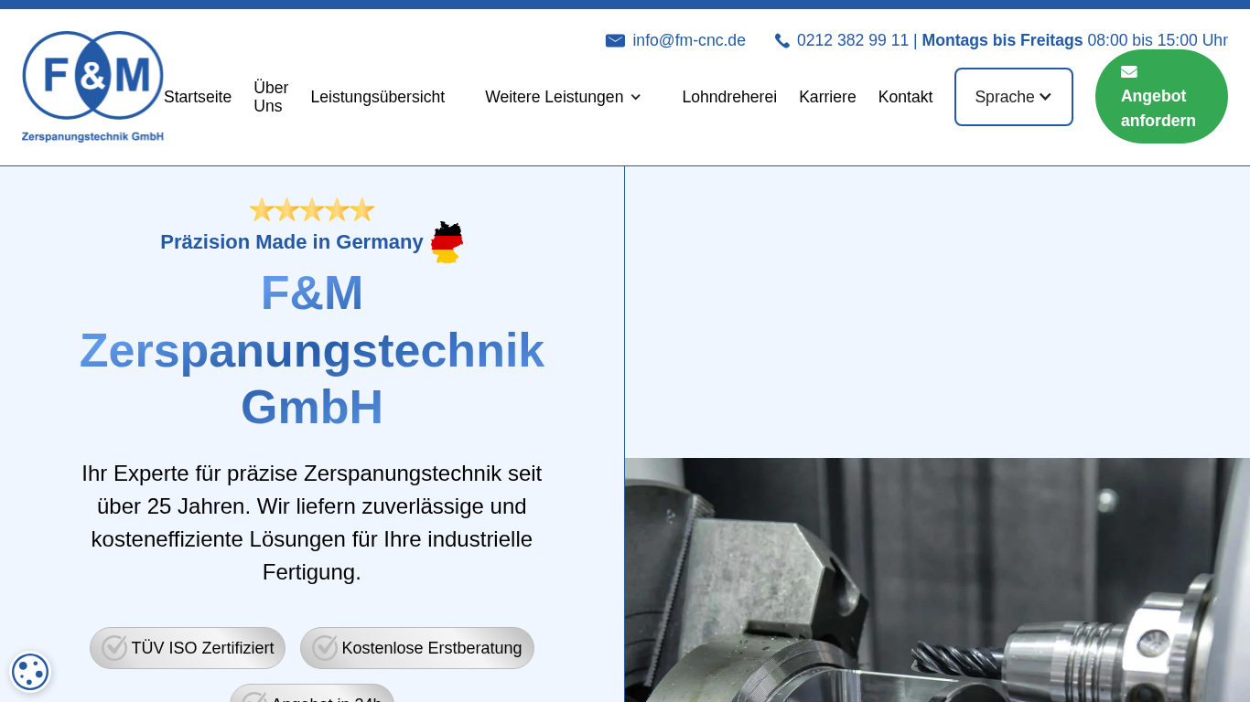The height and width of the screenshot is (702, 1250).
Task: Click the envelope icon beside the email address
Action: [x=615, y=40]
